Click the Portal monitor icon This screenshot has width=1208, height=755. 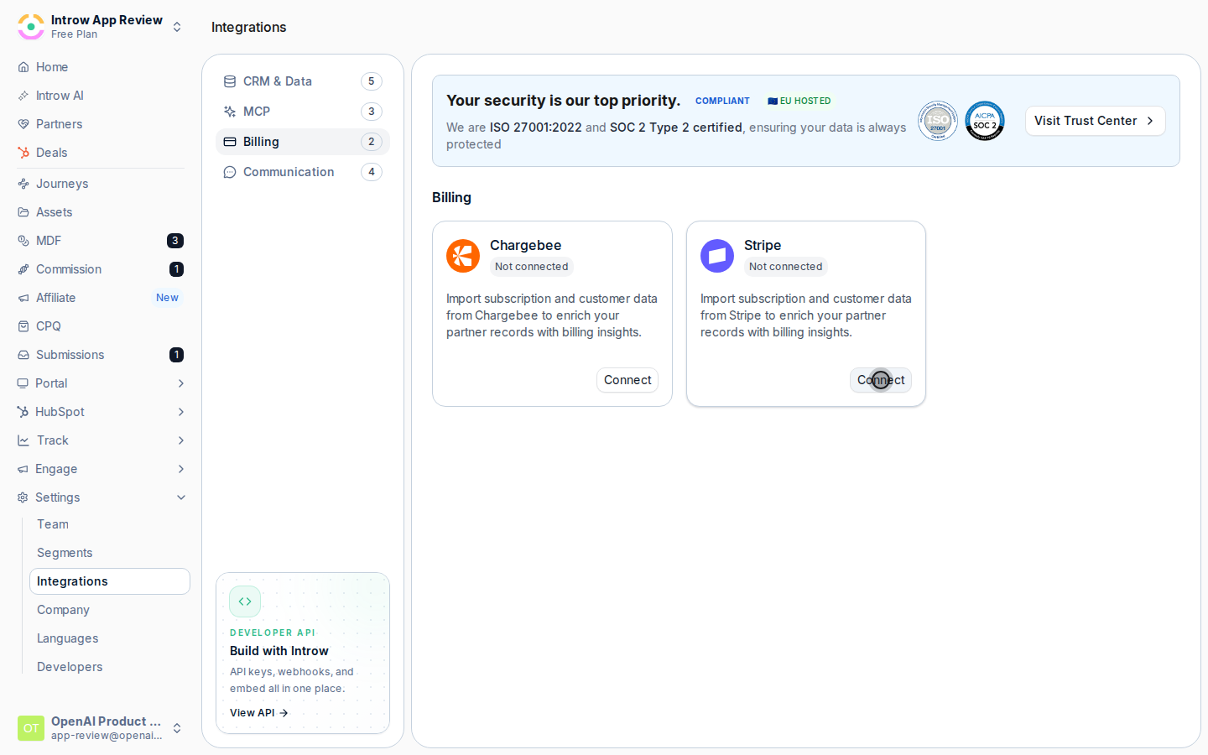pyautogui.click(x=23, y=383)
